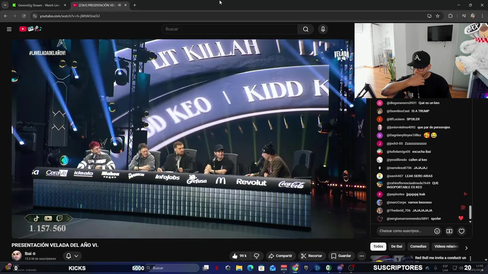Open the Ibai channel name link

28,253
